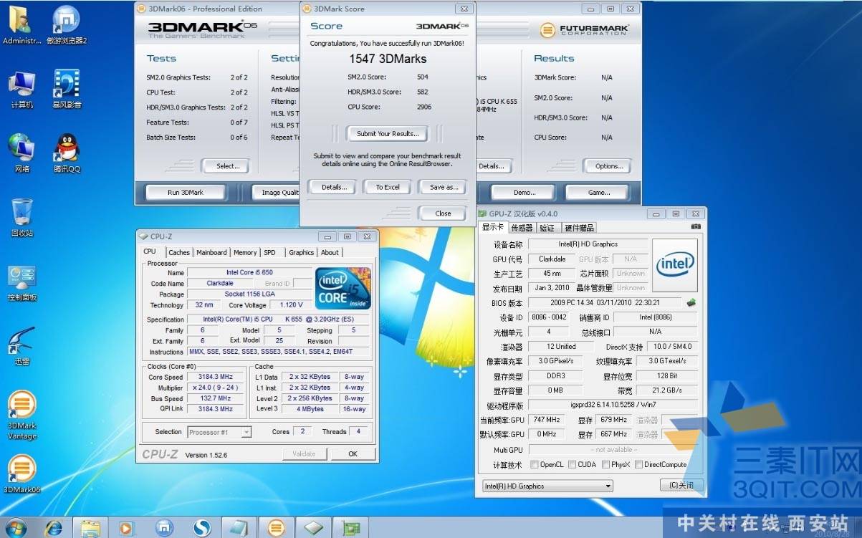Image resolution: width=862 pixels, height=538 pixels.
Task: Click the Futuremark Corporation logo
Action: pyautogui.click(x=584, y=30)
